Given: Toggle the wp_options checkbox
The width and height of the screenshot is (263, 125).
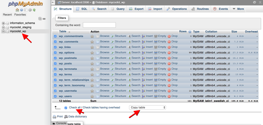Looking at the screenshot, I should [55, 53].
